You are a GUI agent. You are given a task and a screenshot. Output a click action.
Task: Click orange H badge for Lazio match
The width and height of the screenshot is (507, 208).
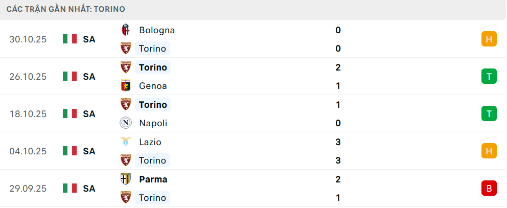(x=489, y=151)
